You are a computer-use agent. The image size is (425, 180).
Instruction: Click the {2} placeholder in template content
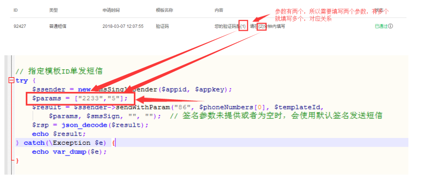coord(261,26)
